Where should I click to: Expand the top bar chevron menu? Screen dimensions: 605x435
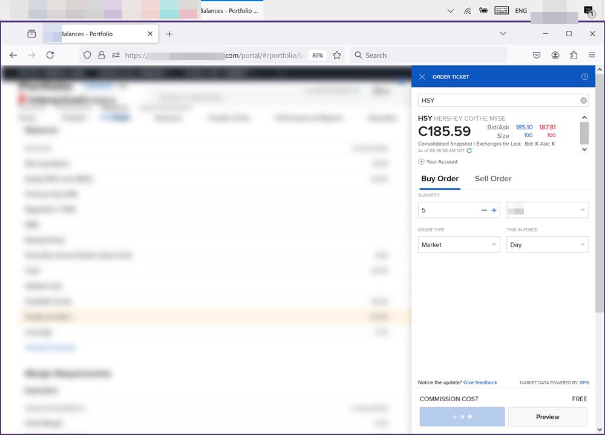450,11
